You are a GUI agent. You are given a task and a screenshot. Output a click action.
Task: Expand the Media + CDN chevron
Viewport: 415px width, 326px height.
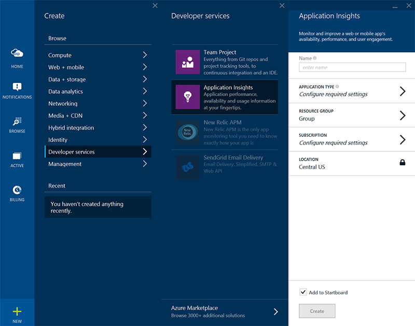click(x=145, y=115)
